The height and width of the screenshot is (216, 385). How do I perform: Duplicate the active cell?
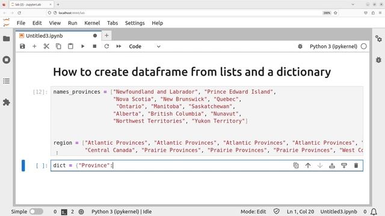(x=296, y=166)
